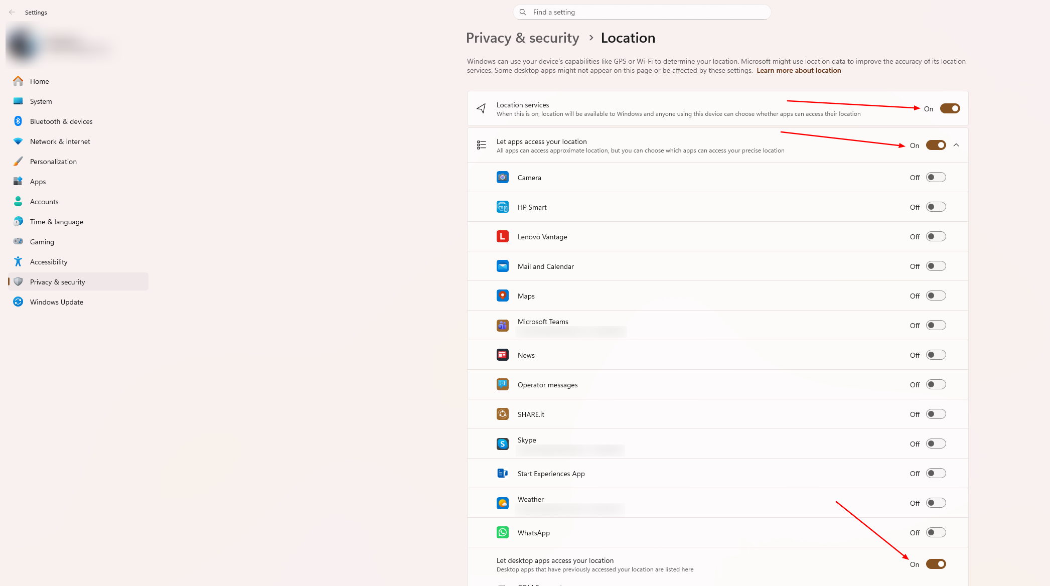
Task: Click the Maps app icon
Action: tap(502, 296)
